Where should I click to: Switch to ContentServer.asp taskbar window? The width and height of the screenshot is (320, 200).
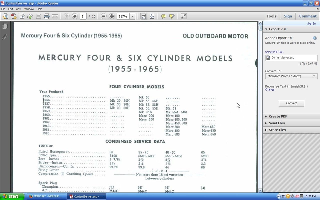(x=86, y=196)
